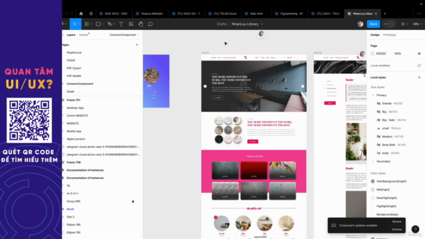Select the Hand tool
The image size is (425, 239).
click(x=141, y=24)
